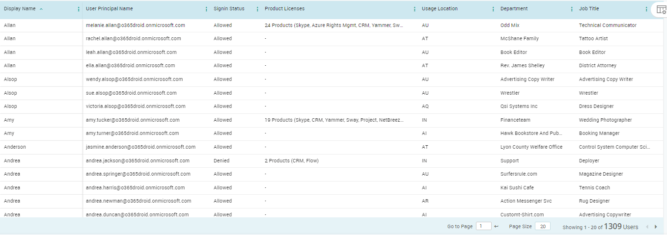
Task: Open Product Licenses column options menu
Action: pyautogui.click(x=415, y=9)
